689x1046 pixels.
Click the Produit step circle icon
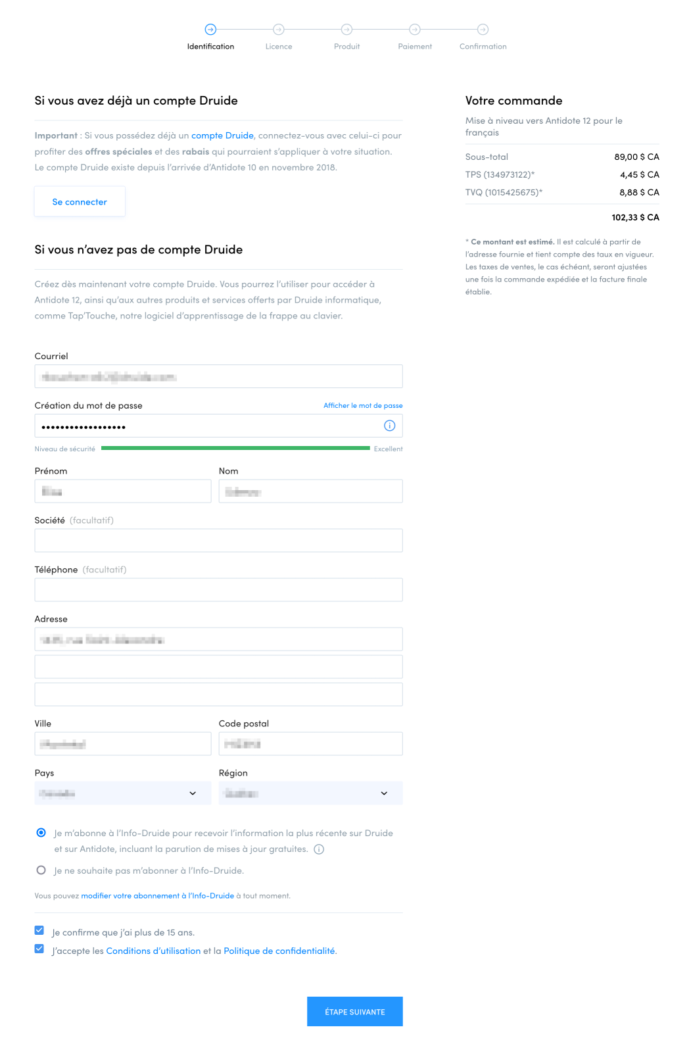[346, 30]
